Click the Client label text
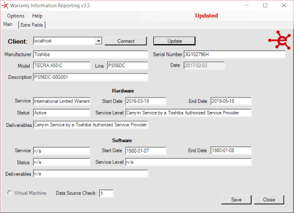This screenshot has height=213, width=294. (18, 41)
